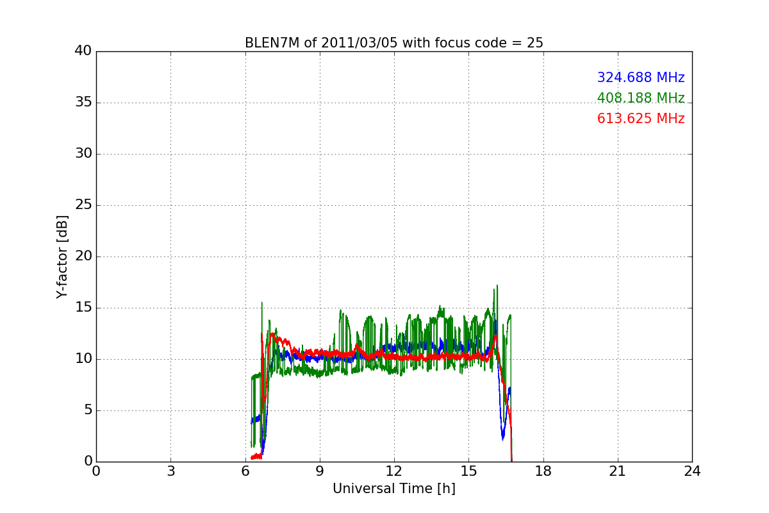This screenshot has width=769, height=513.
Task: Click the x-axis tick label 12
Action: click(x=394, y=471)
